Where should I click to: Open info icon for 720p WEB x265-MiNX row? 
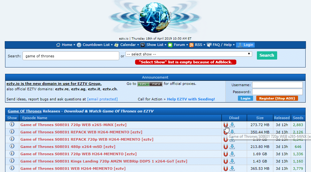pos(12,124)
